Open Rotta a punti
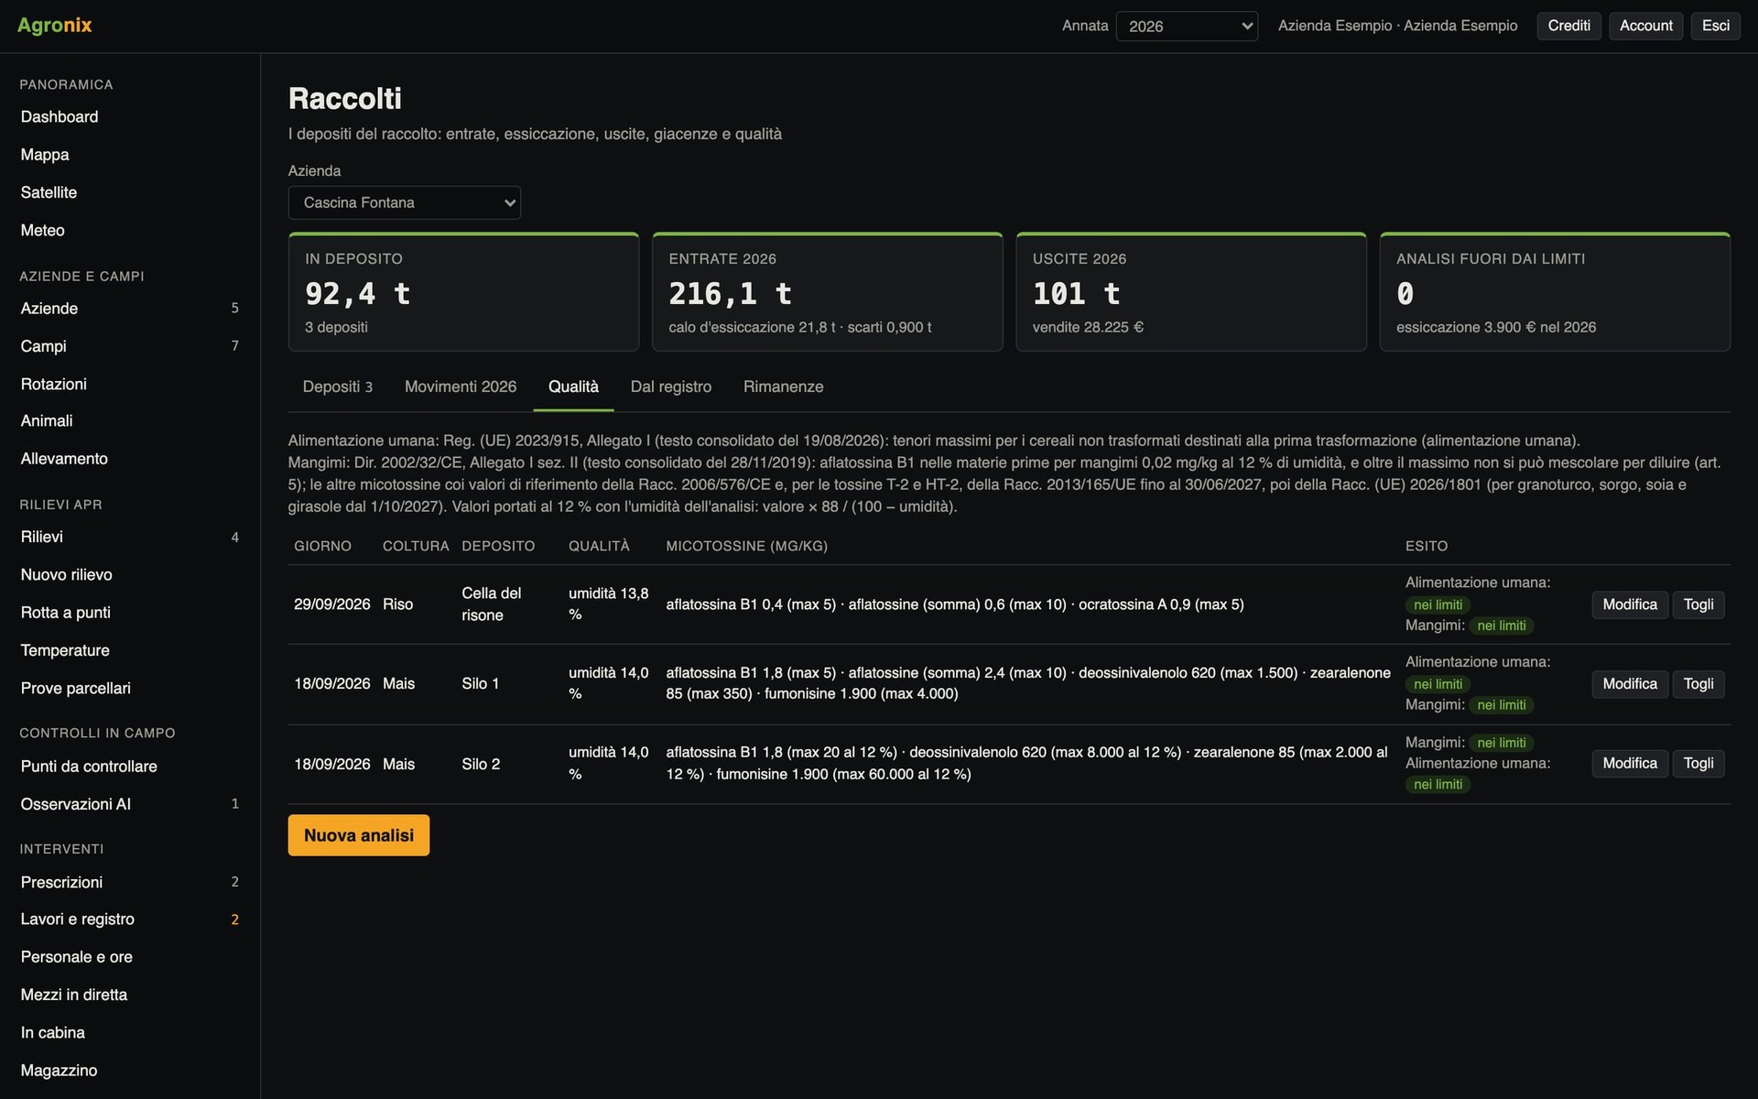 pyautogui.click(x=130, y=613)
